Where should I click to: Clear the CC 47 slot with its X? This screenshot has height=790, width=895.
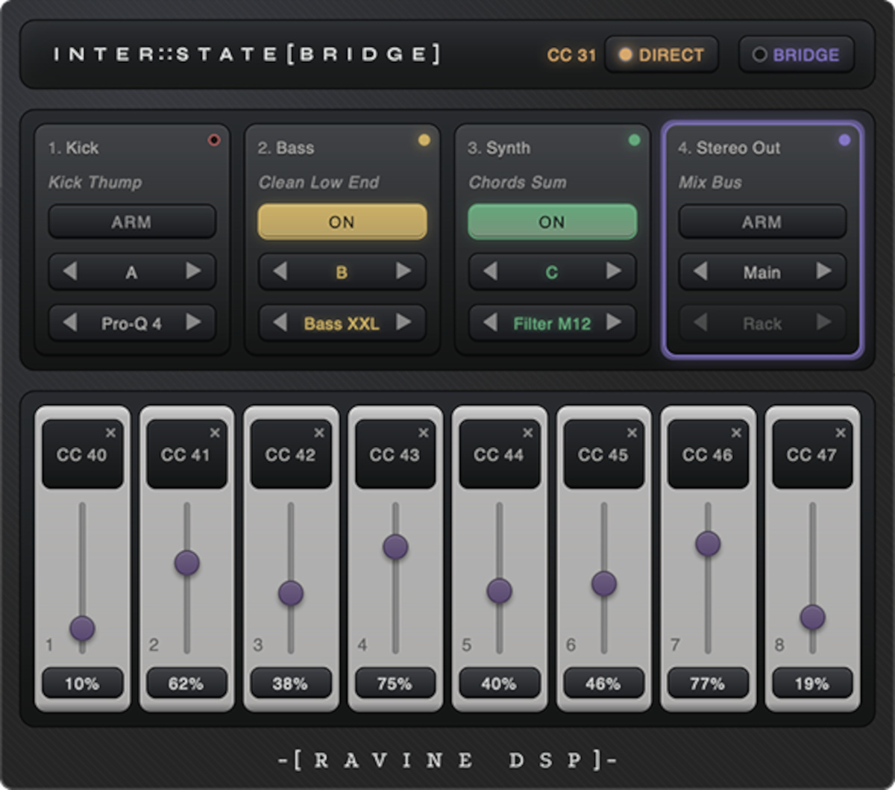point(841,433)
